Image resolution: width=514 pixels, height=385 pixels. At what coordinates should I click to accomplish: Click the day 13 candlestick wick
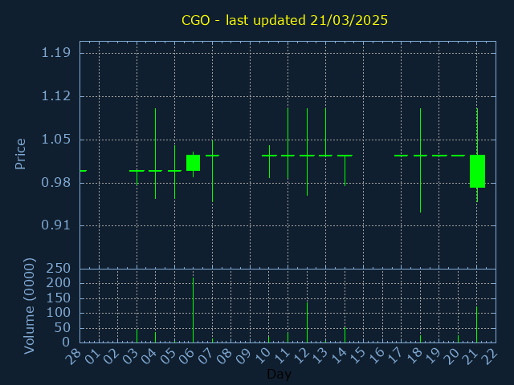[x=325, y=132]
